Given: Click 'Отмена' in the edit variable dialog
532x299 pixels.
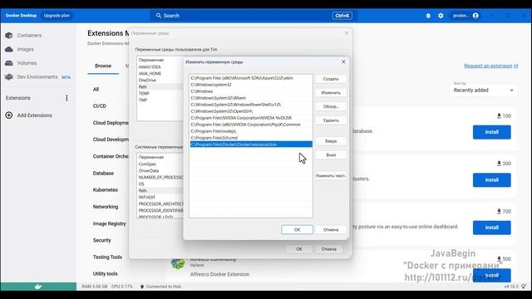Looking at the screenshot, I should 331,230.
